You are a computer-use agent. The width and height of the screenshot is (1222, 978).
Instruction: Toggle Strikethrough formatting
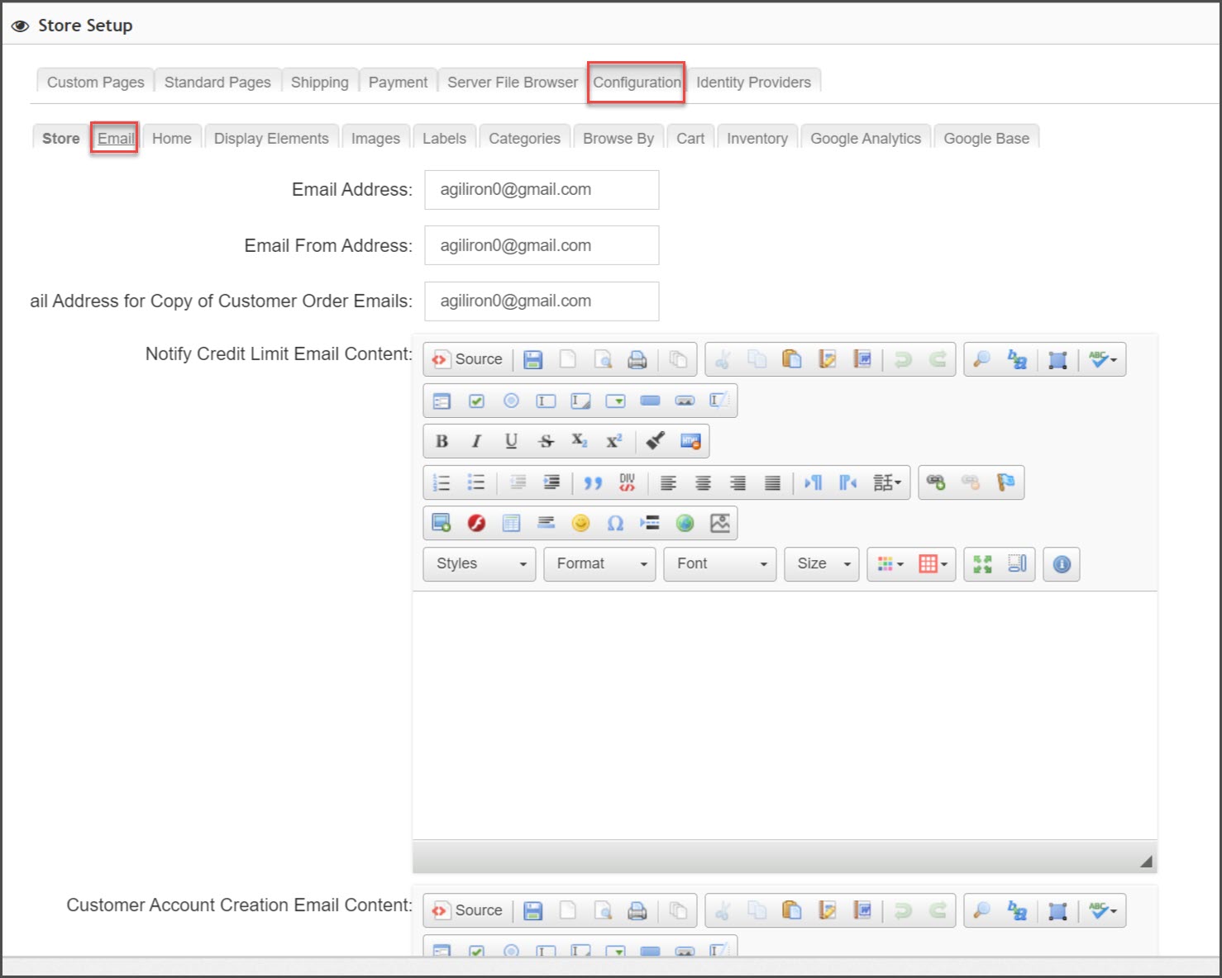point(546,441)
